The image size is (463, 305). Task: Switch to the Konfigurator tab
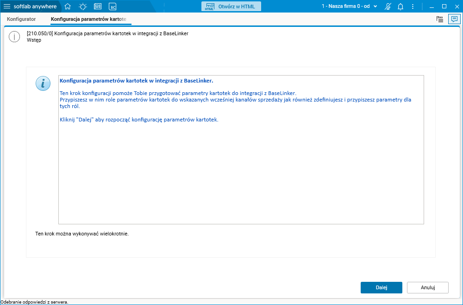(x=21, y=19)
